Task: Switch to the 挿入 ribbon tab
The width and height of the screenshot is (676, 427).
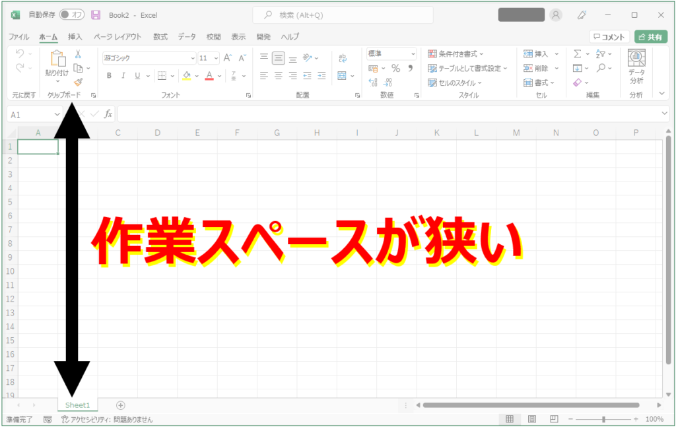Action: [75, 37]
